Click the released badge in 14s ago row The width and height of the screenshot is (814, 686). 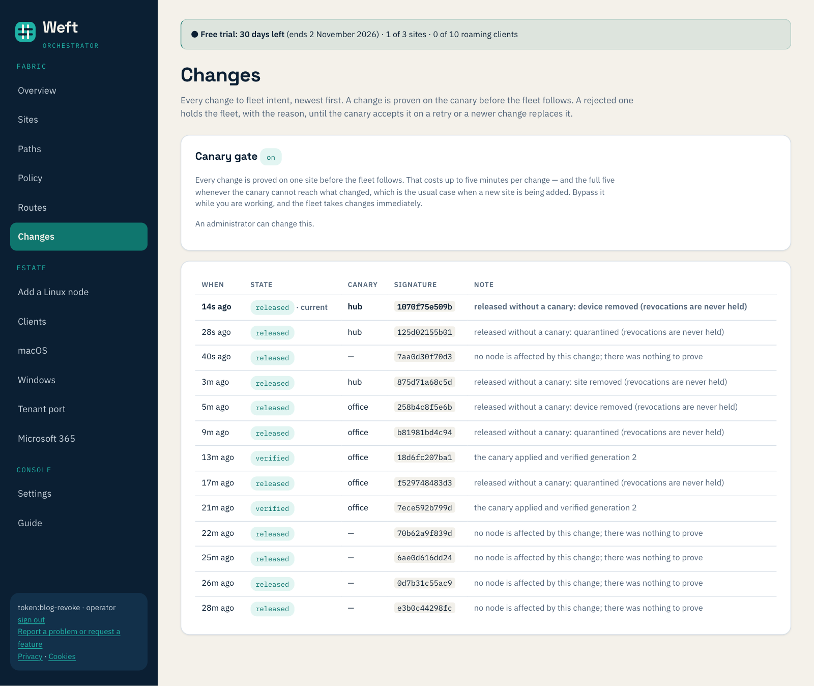(x=272, y=307)
